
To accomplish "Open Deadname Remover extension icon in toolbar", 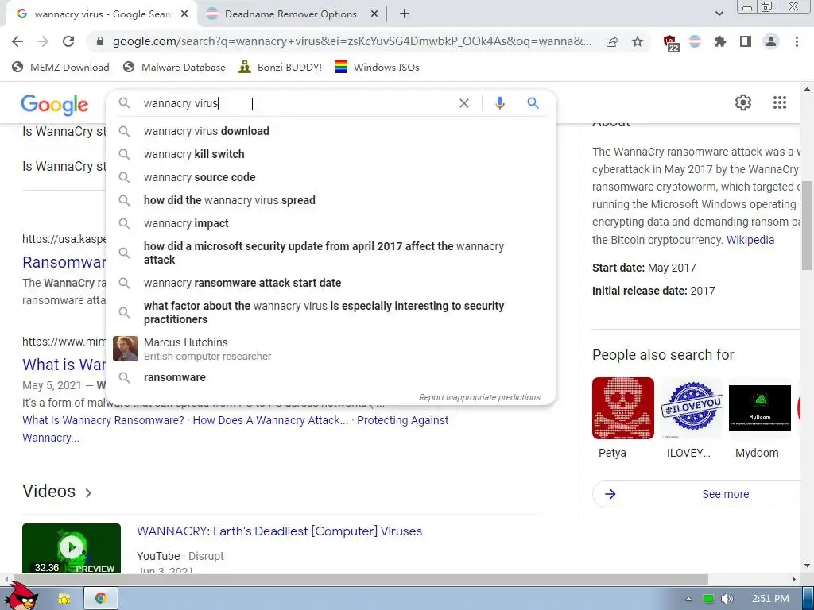I will (695, 41).
